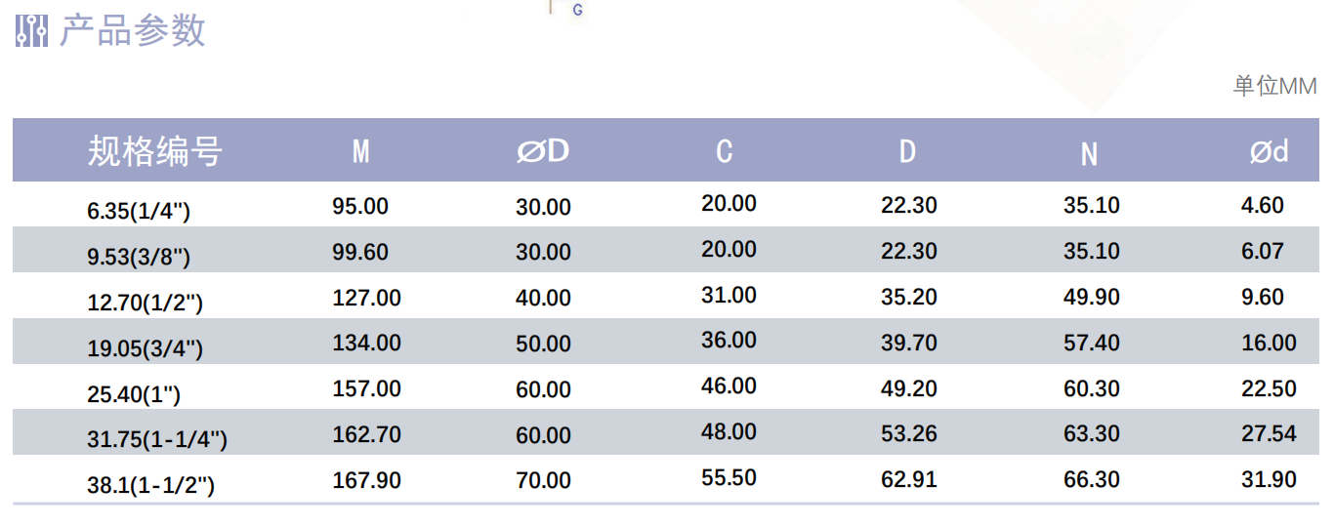Click the 38.1(1-1/2") spec row label
Viewport: 1334px width, 527px height.
tap(150, 486)
